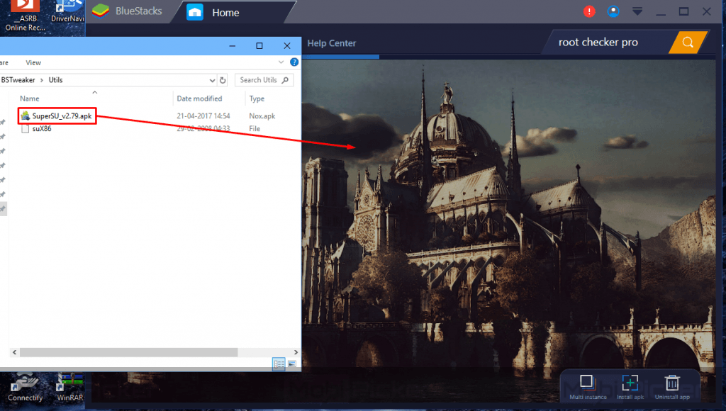This screenshot has width=726, height=411.
Task: Expand breadcrumb chevron after BSTweaker
Action: tap(42, 80)
